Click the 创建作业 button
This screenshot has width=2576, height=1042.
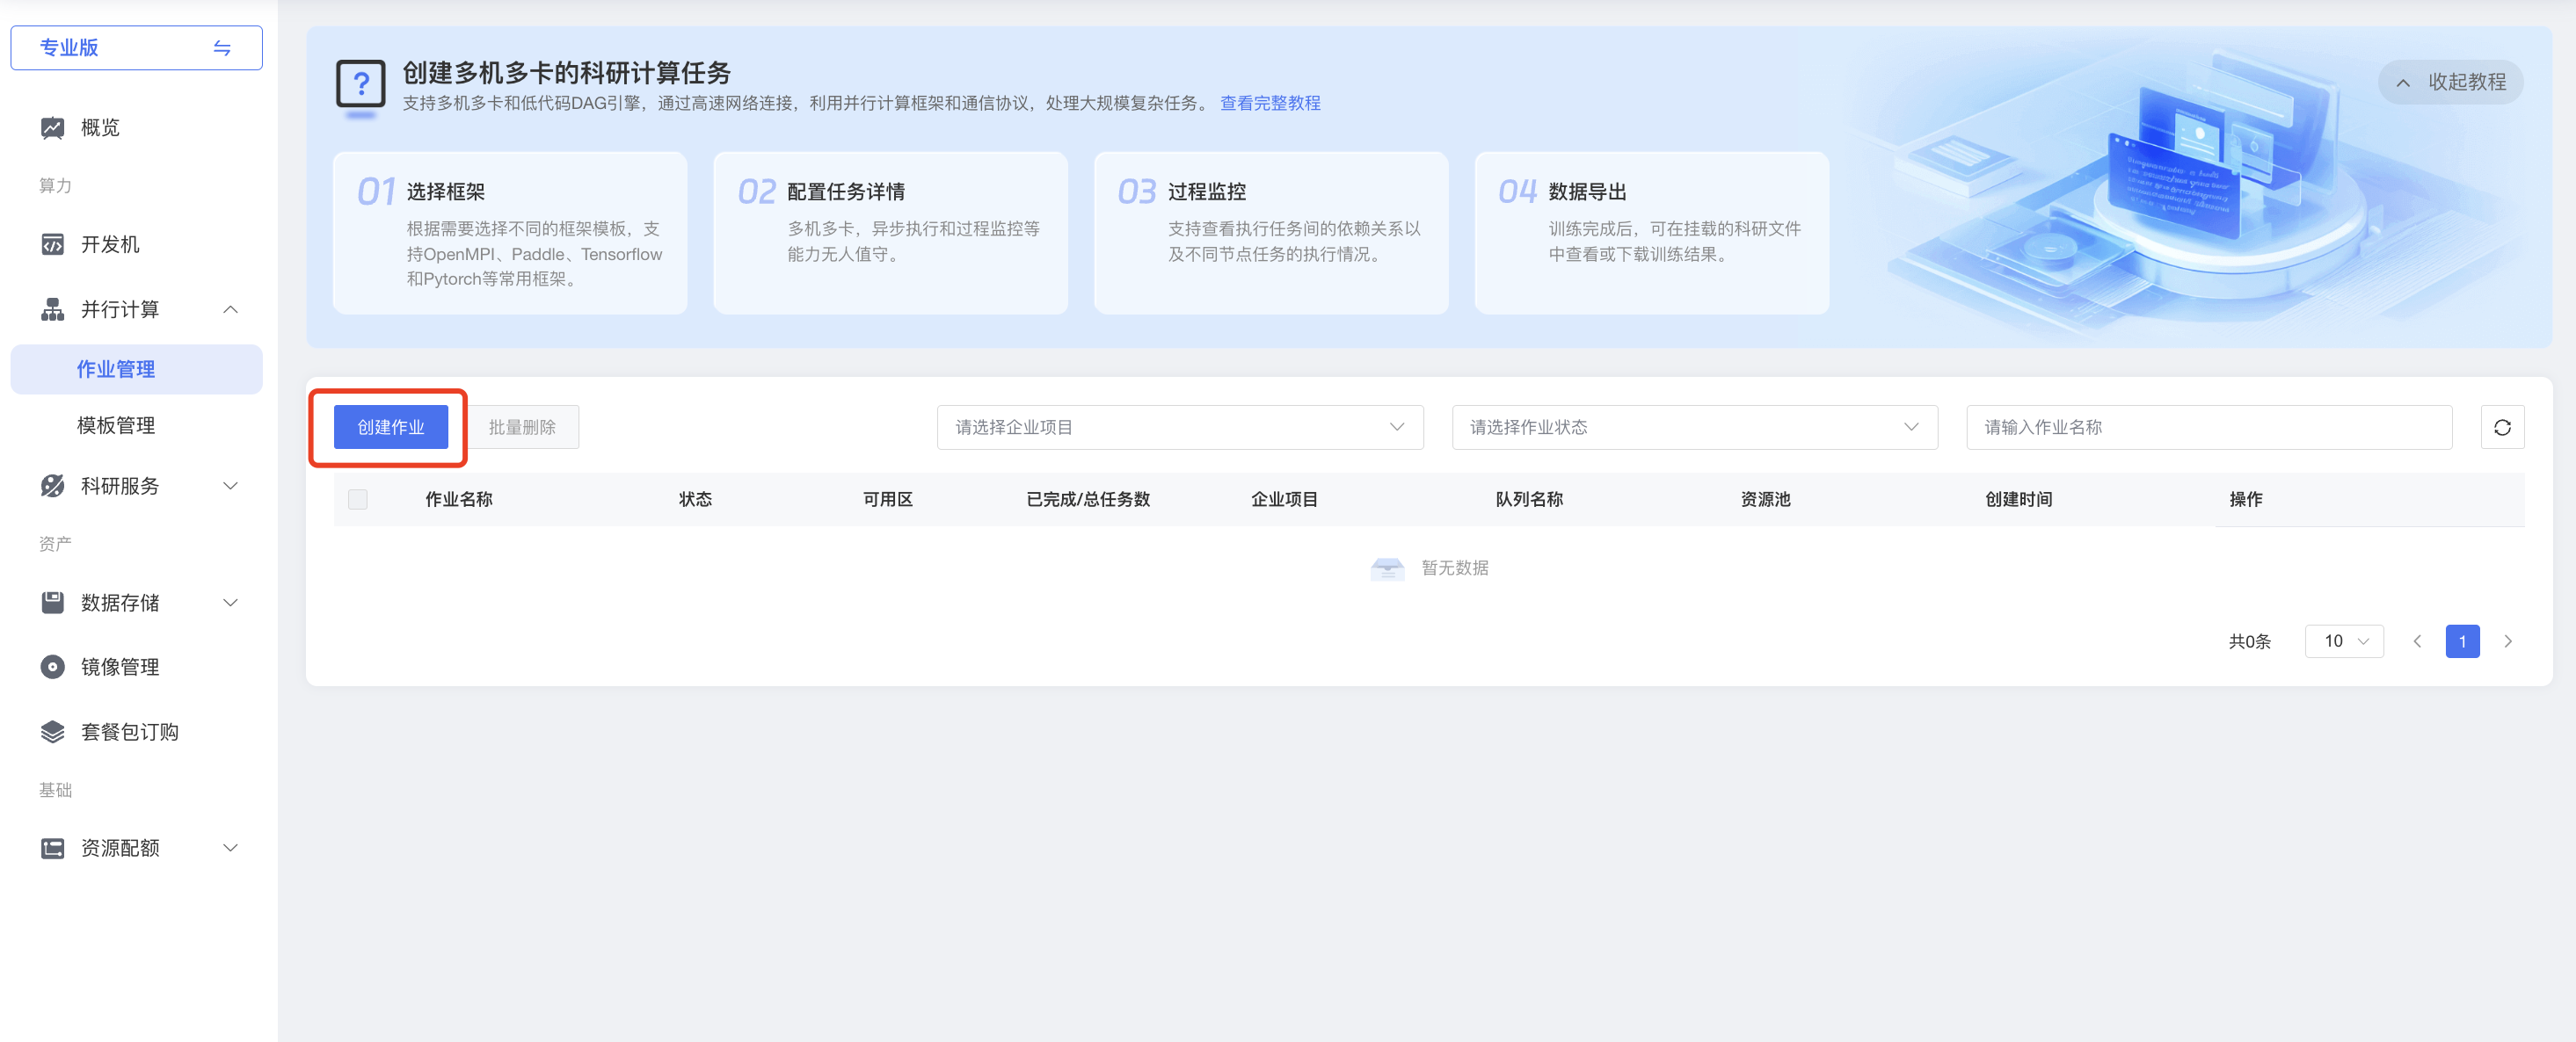[391, 428]
